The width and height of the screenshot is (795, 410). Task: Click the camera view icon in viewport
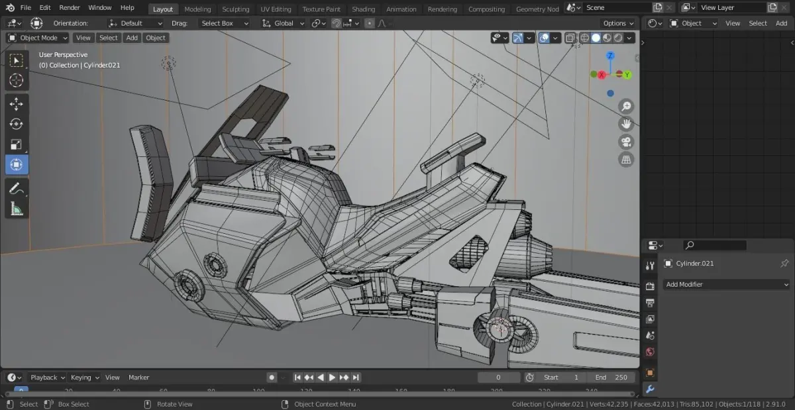(x=626, y=142)
